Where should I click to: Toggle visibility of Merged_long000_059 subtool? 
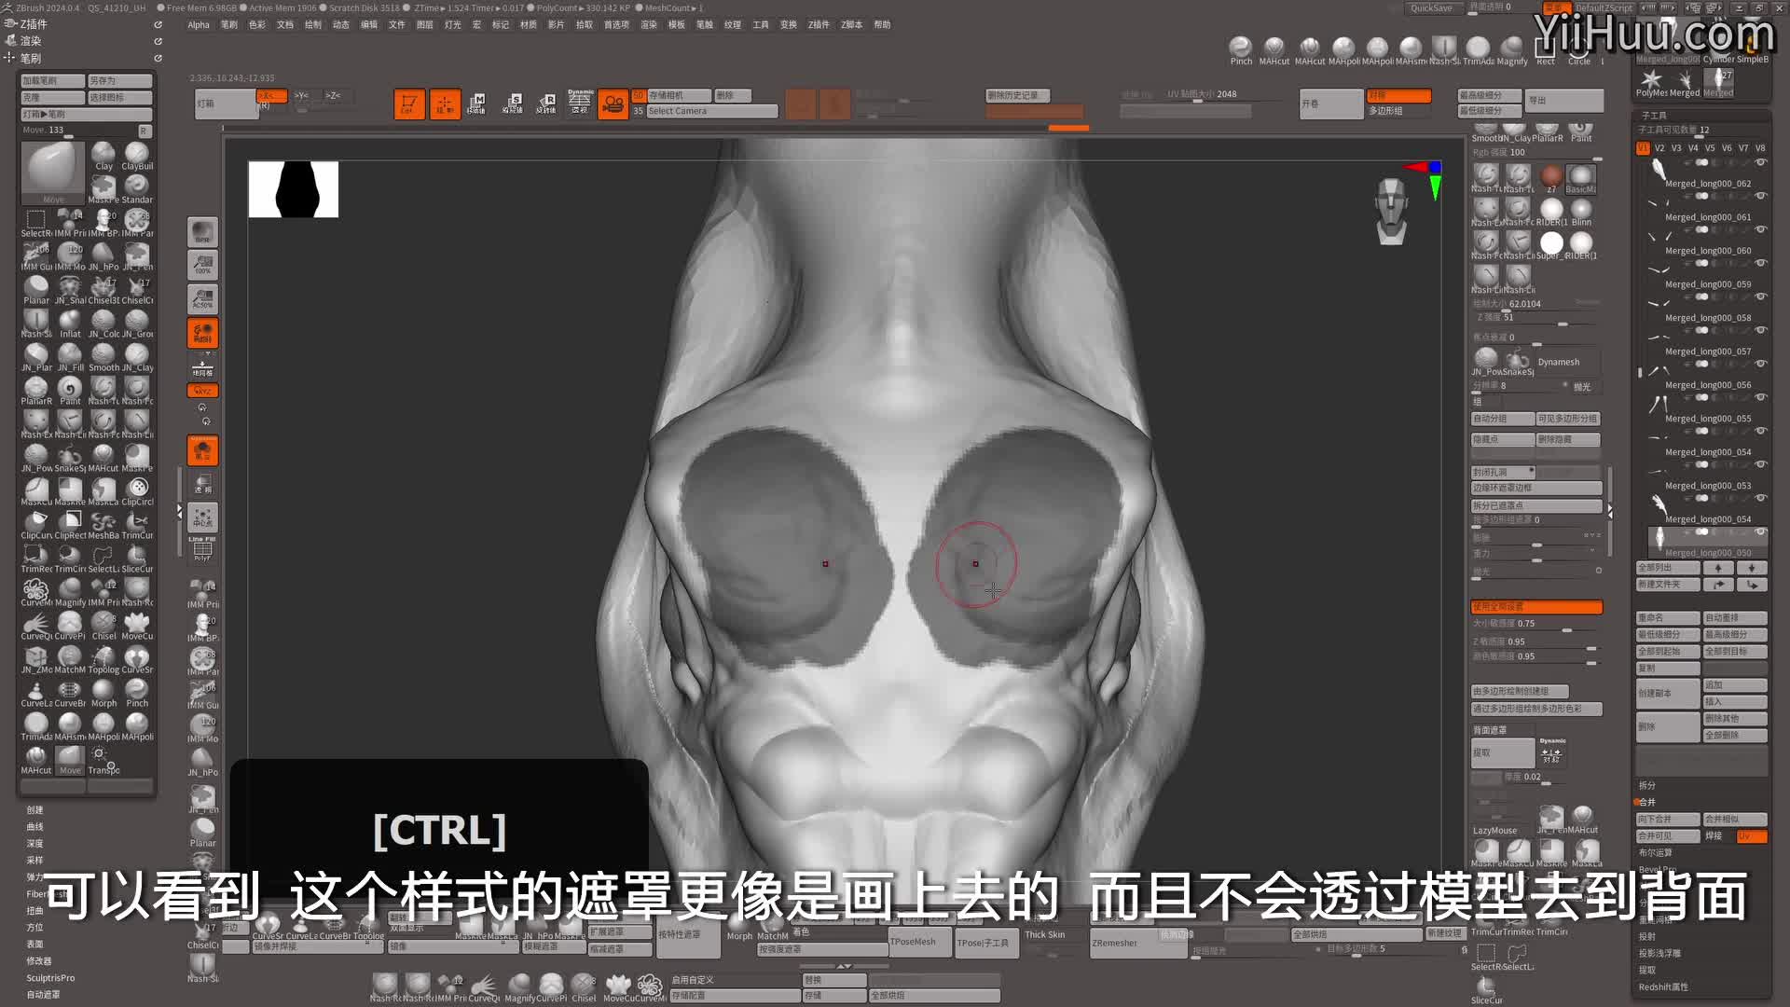click(1761, 263)
